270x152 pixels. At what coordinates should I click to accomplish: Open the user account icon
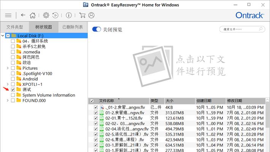pyautogui.click(x=91, y=15)
